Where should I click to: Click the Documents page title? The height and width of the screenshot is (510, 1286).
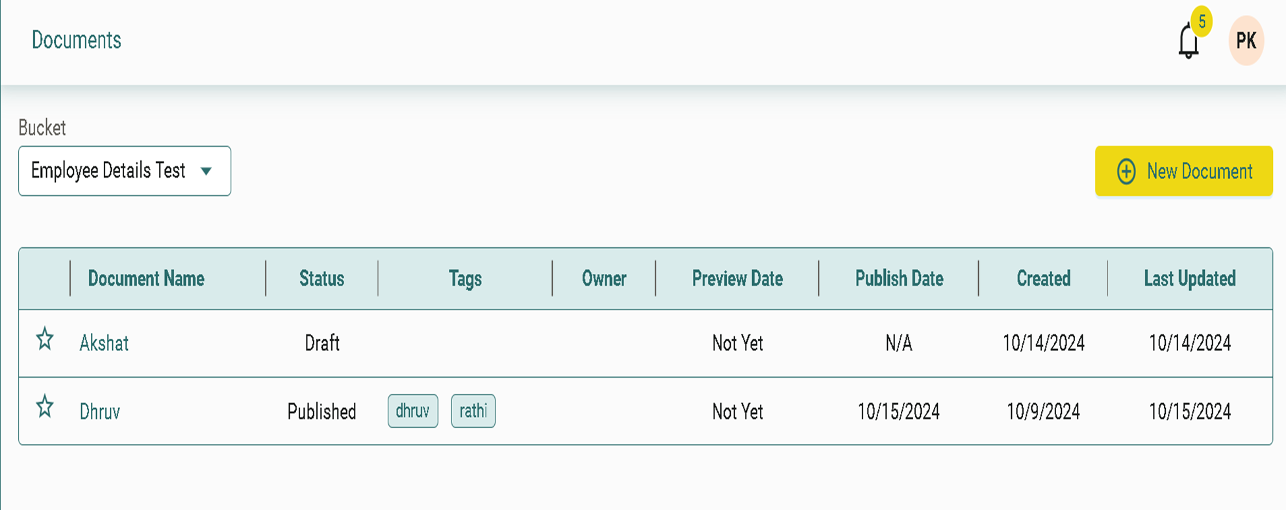77,40
